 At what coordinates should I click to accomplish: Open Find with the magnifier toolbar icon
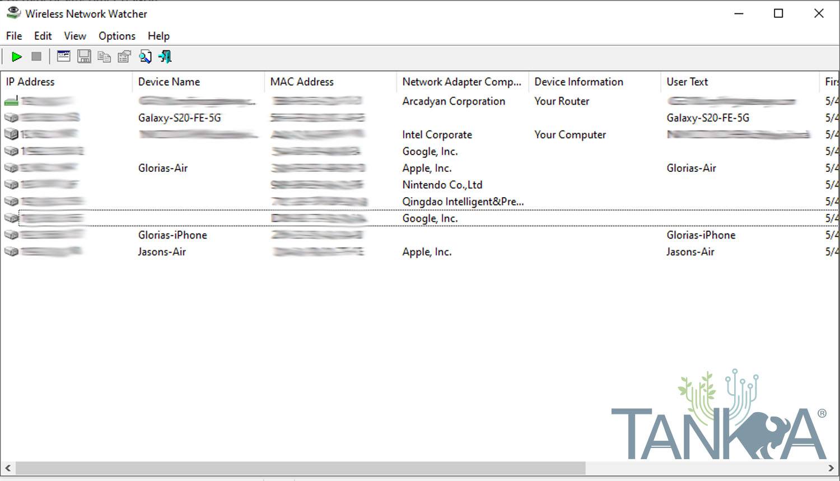click(x=145, y=57)
